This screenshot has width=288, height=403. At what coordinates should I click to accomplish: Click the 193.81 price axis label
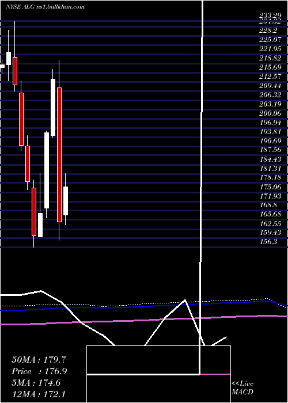[x=270, y=132]
